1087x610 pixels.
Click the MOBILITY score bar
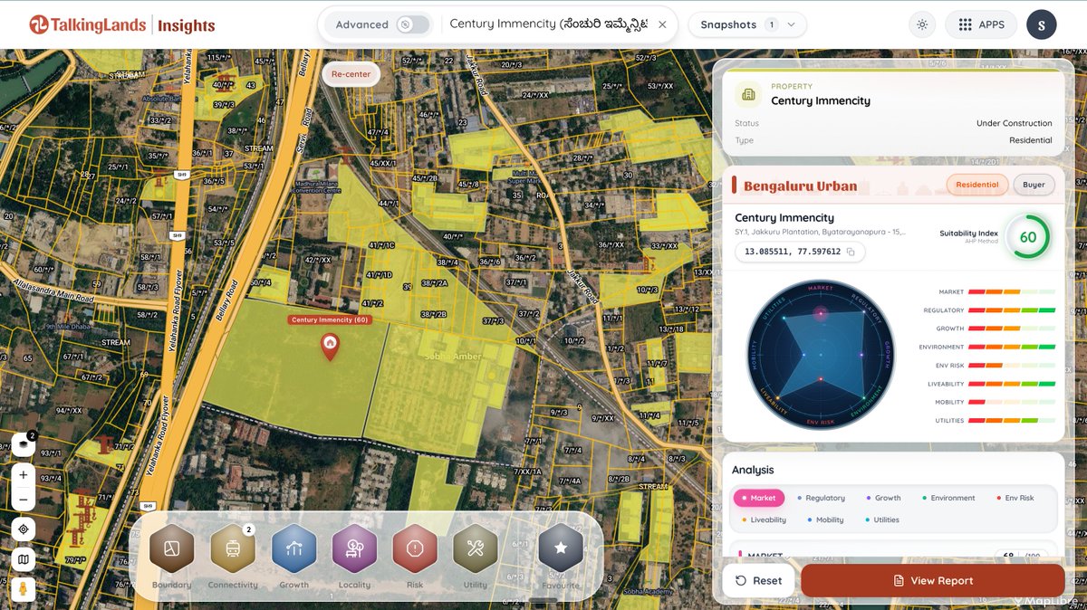coord(1012,402)
